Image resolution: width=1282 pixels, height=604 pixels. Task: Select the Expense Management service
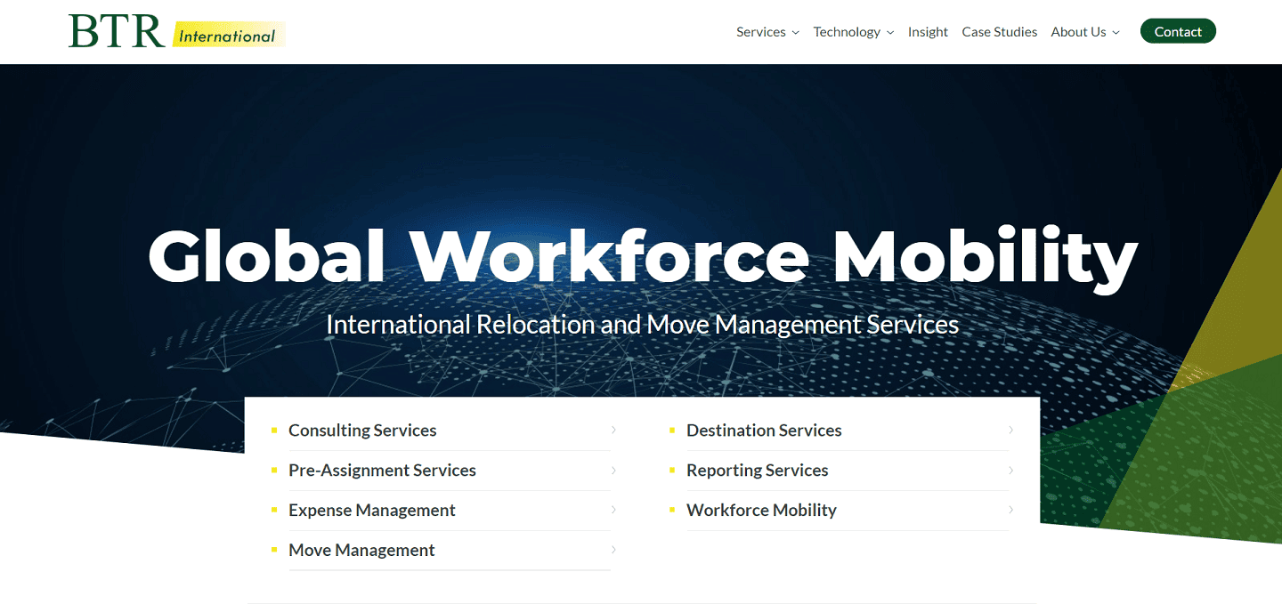[372, 510]
